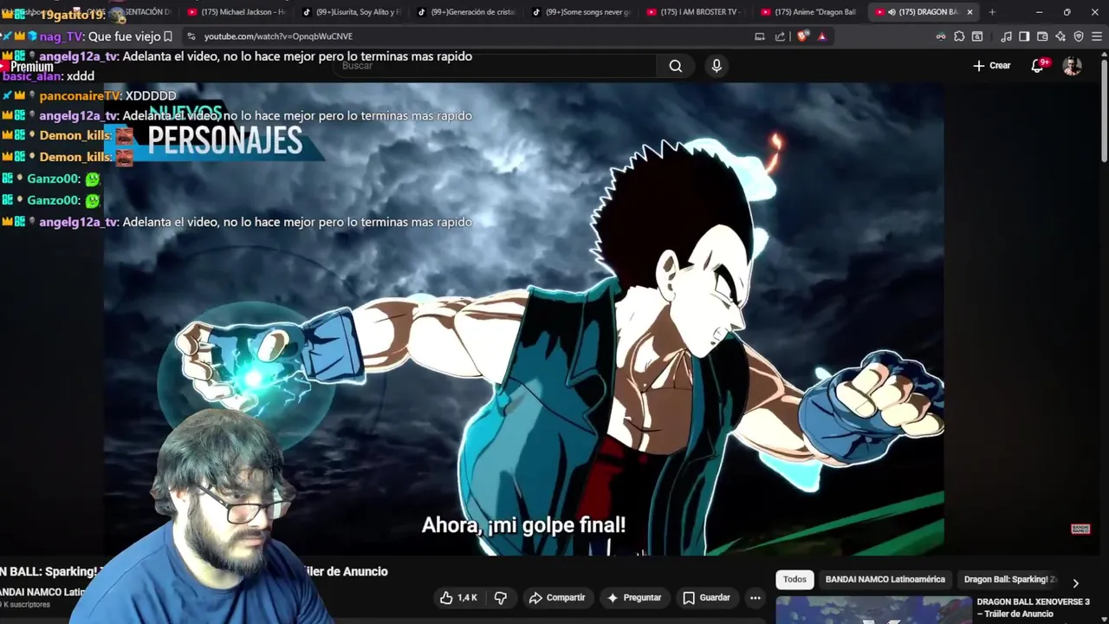Switch to Some songs never TikTok tab
The image size is (1109, 624).
[580, 12]
